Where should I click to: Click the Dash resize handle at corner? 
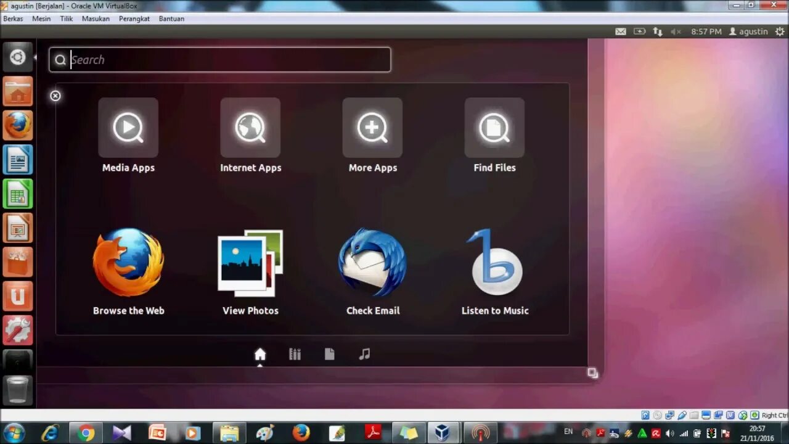592,372
